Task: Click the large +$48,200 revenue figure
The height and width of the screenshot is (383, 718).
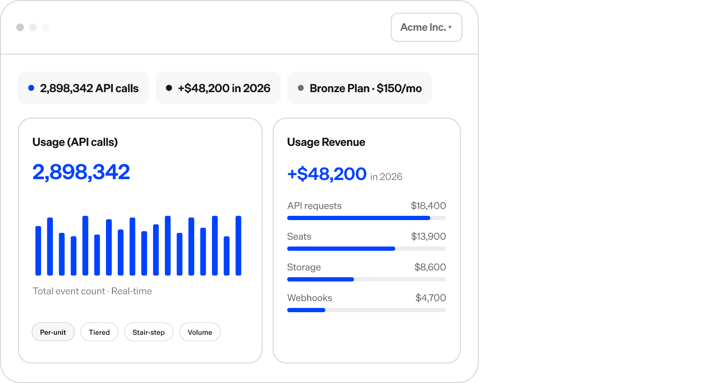Action: click(x=327, y=174)
